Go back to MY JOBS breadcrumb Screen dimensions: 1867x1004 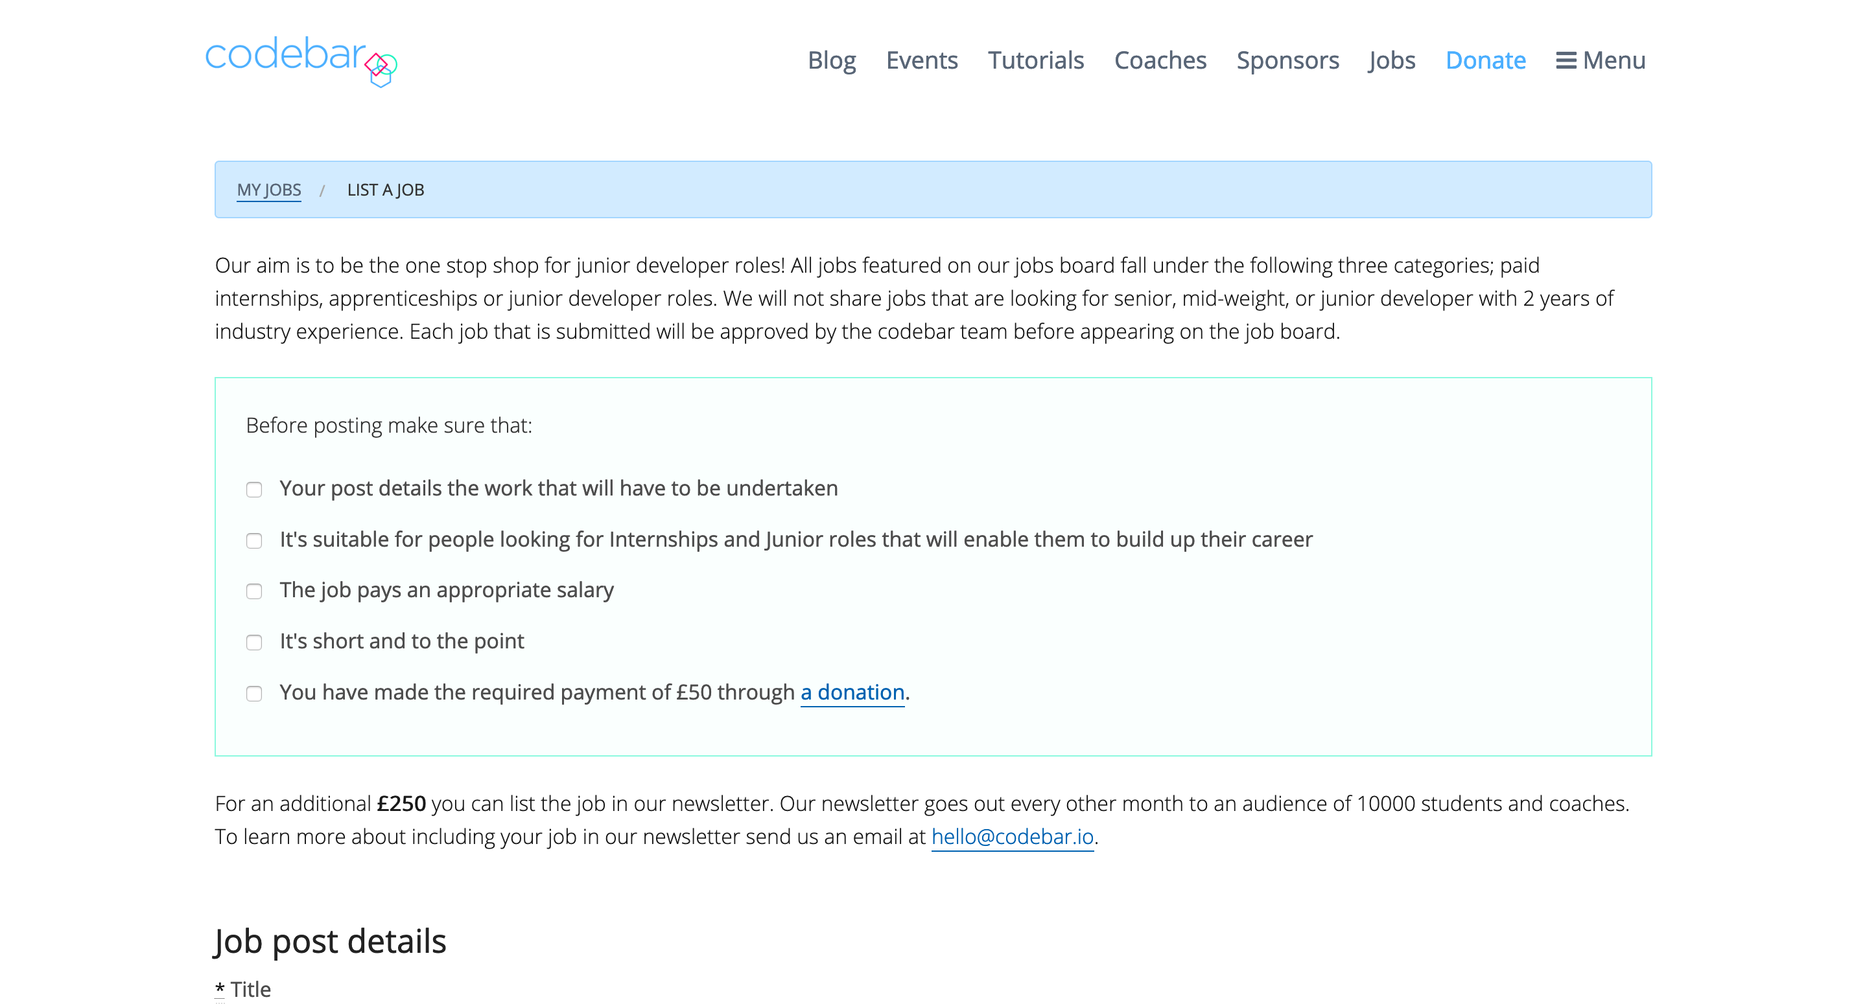pos(268,190)
